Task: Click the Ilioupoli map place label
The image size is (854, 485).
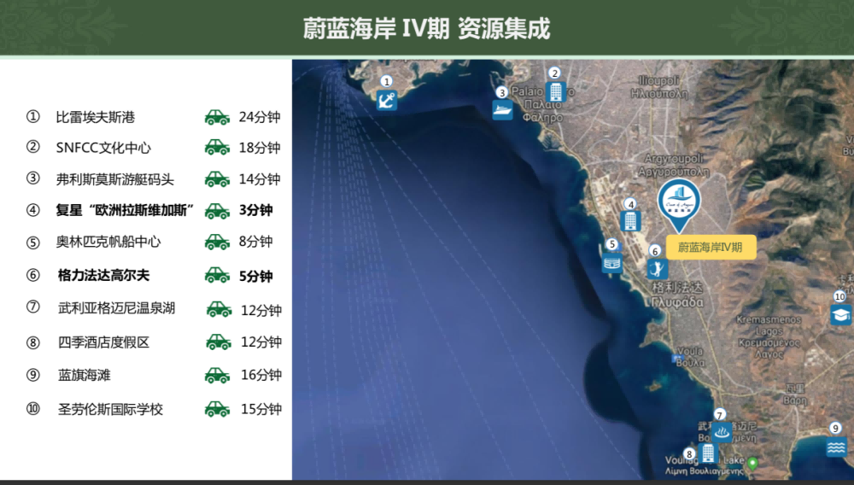Action: (659, 87)
